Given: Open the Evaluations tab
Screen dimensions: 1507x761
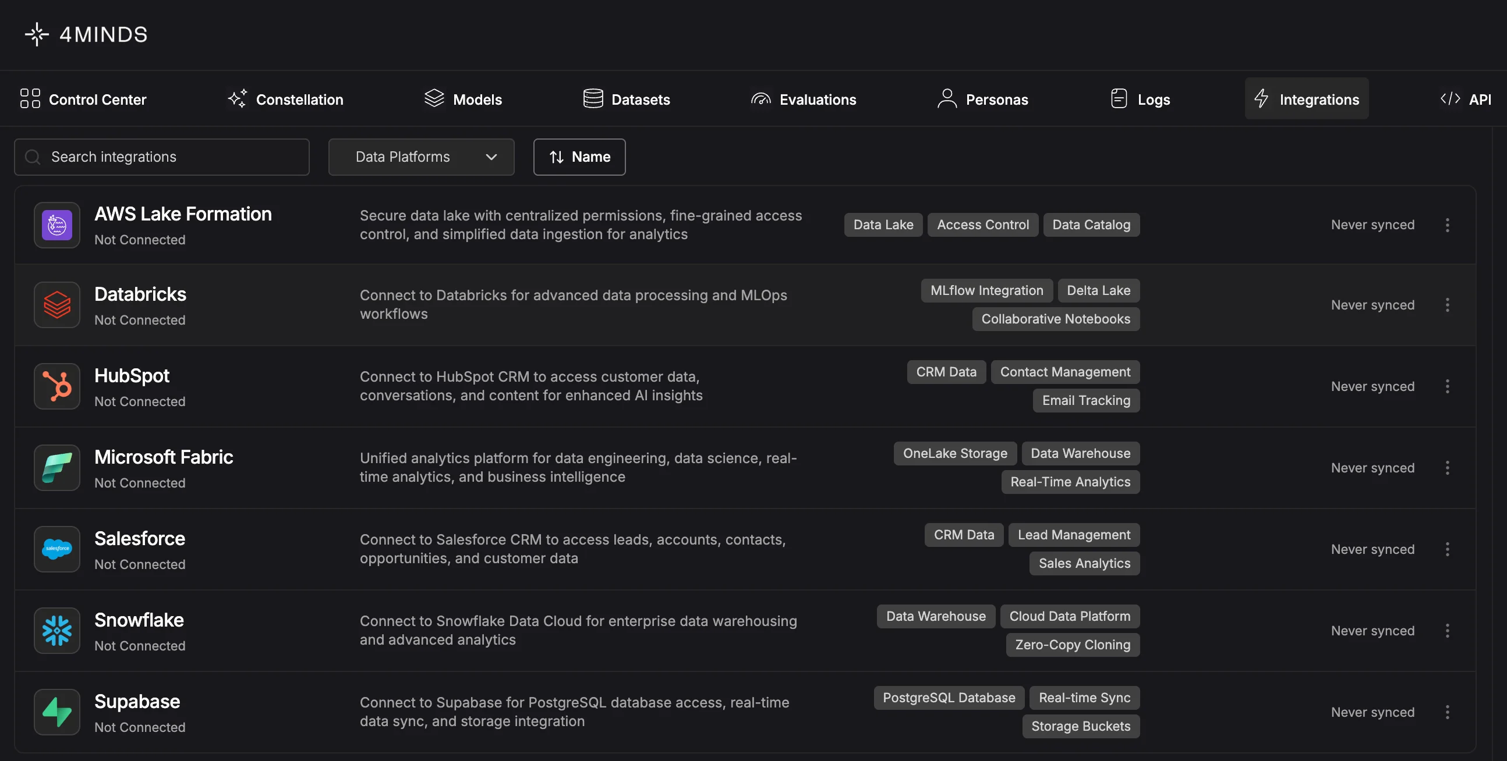Looking at the screenshot, I should click(x=803, y=99).
